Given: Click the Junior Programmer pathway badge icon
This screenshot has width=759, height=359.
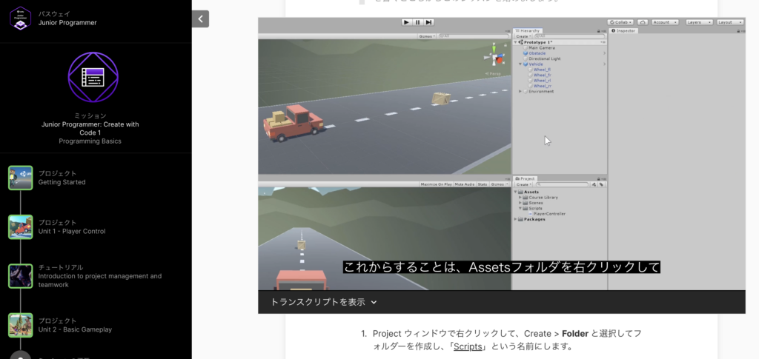Looking at the screenshot, I should (x=20, y=17).
